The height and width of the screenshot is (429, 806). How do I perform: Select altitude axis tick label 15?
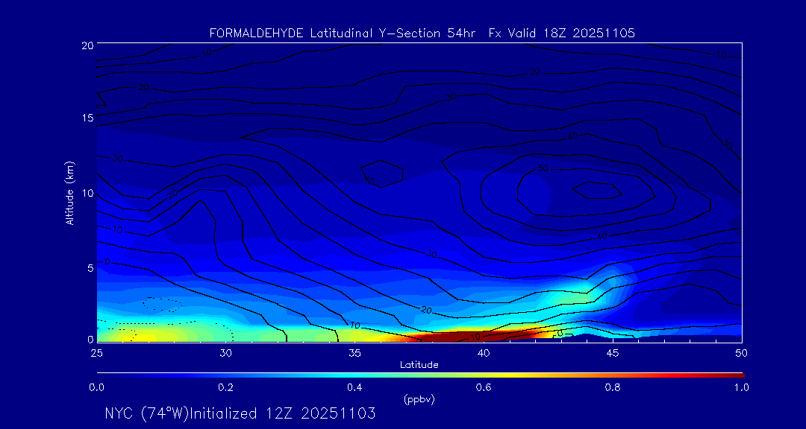pos(87,118)
